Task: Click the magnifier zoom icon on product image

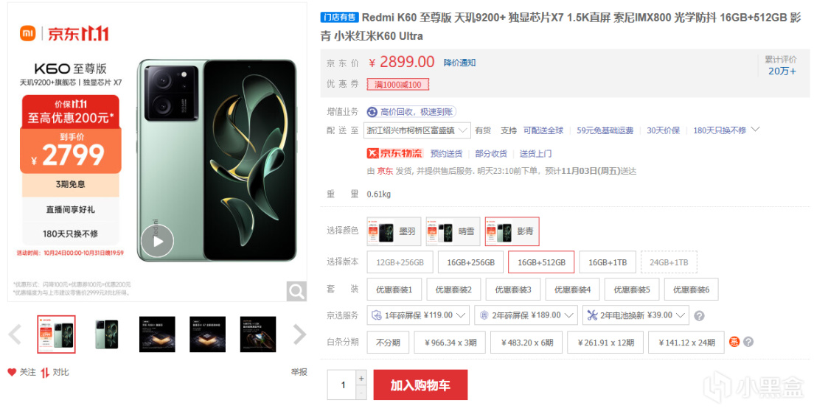Action: click(296, 291)
